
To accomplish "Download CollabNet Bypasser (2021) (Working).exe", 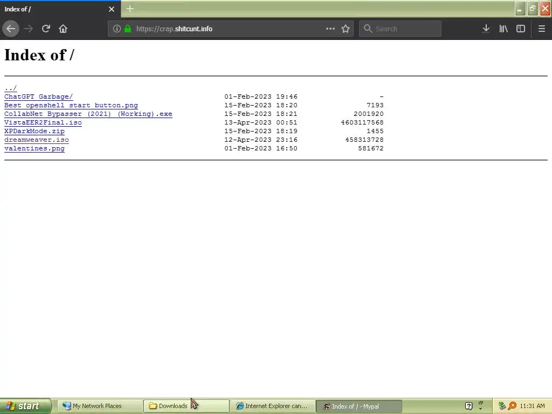I will pos(88,114).
